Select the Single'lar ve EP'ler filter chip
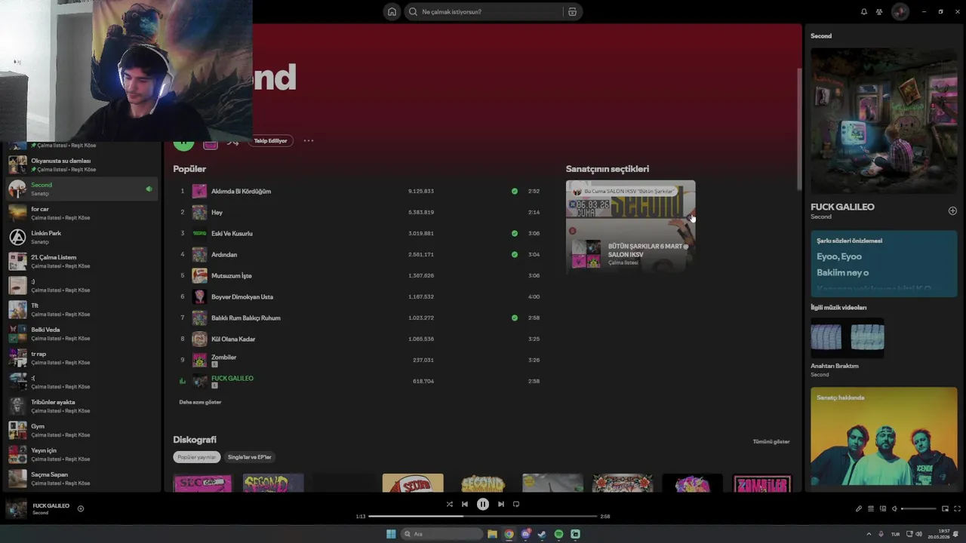The width and height of the screenshot is (966, 543). click(249, 457)
